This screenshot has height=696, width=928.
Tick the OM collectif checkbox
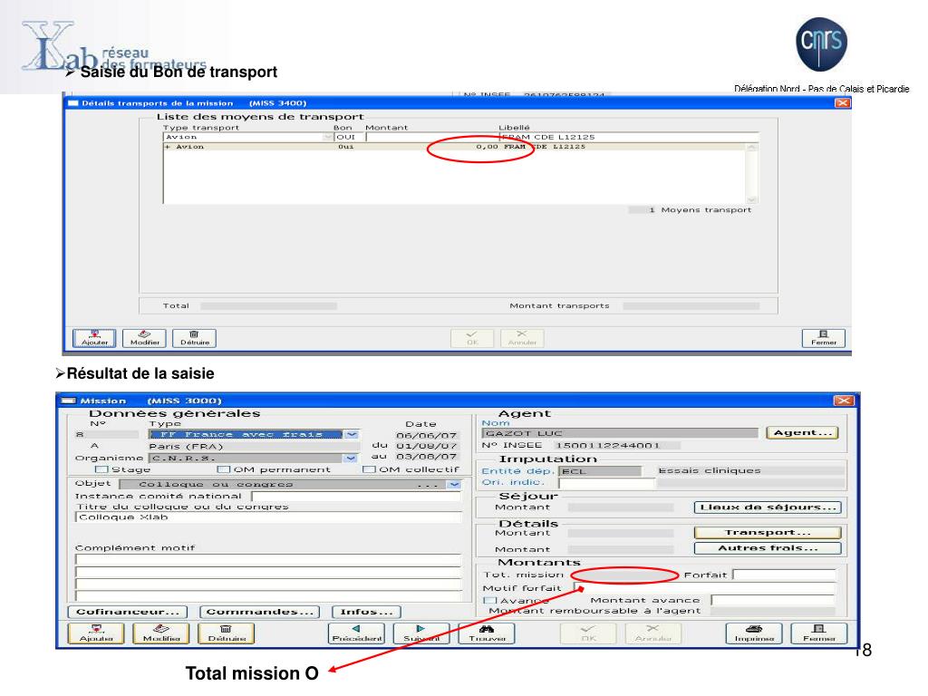(x=370, y=469)
